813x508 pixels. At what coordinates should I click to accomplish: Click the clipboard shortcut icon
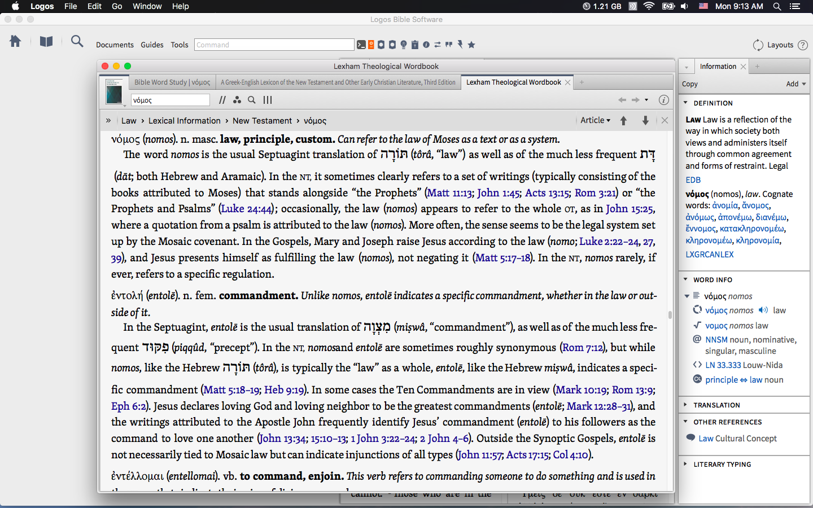pyautogui.click(x=415, y=45)
